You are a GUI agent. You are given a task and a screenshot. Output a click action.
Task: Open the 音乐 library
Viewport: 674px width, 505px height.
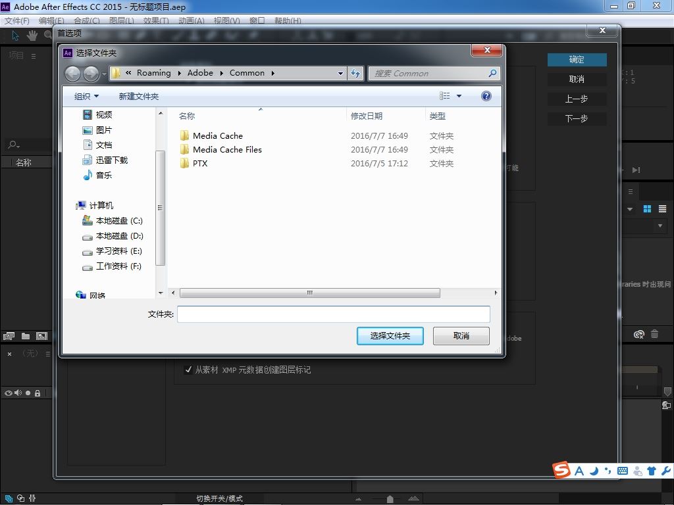pos(98,175)
